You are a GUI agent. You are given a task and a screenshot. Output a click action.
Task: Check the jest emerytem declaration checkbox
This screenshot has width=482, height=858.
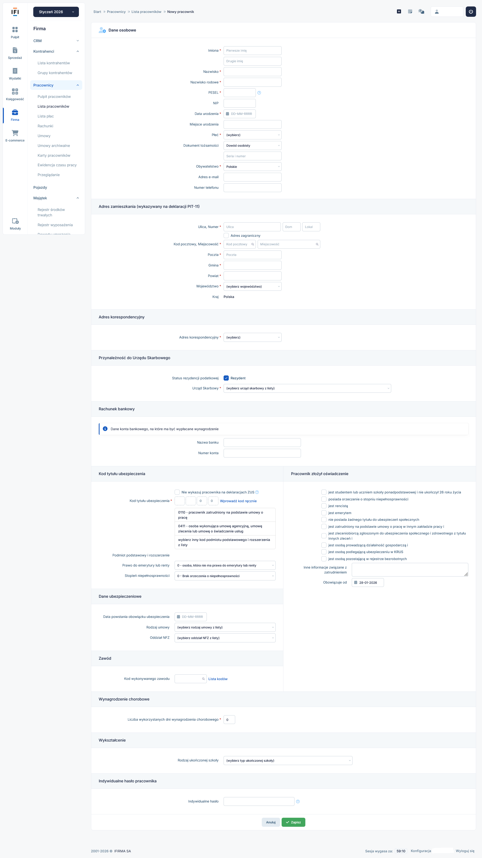(x=324, y=513)
